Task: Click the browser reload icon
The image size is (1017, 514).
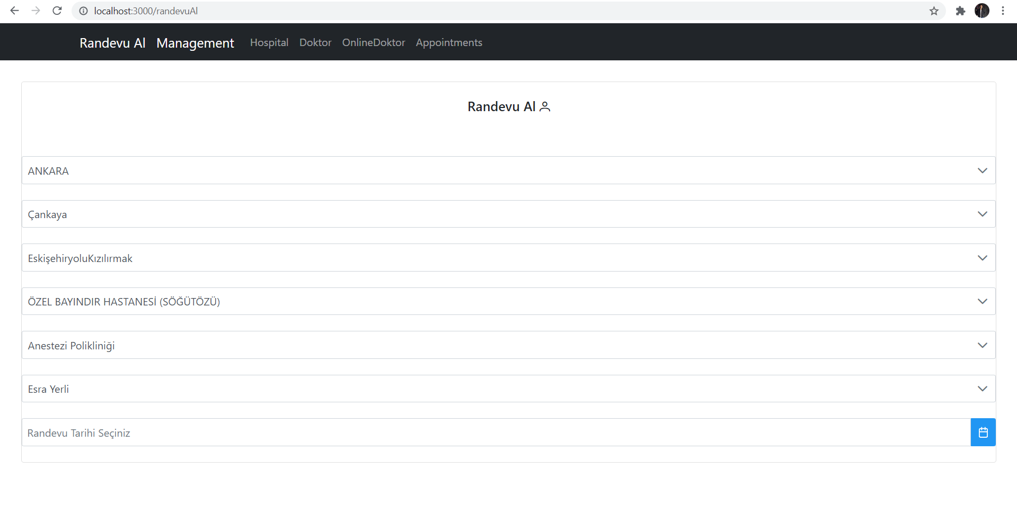Action: (57, 11)
